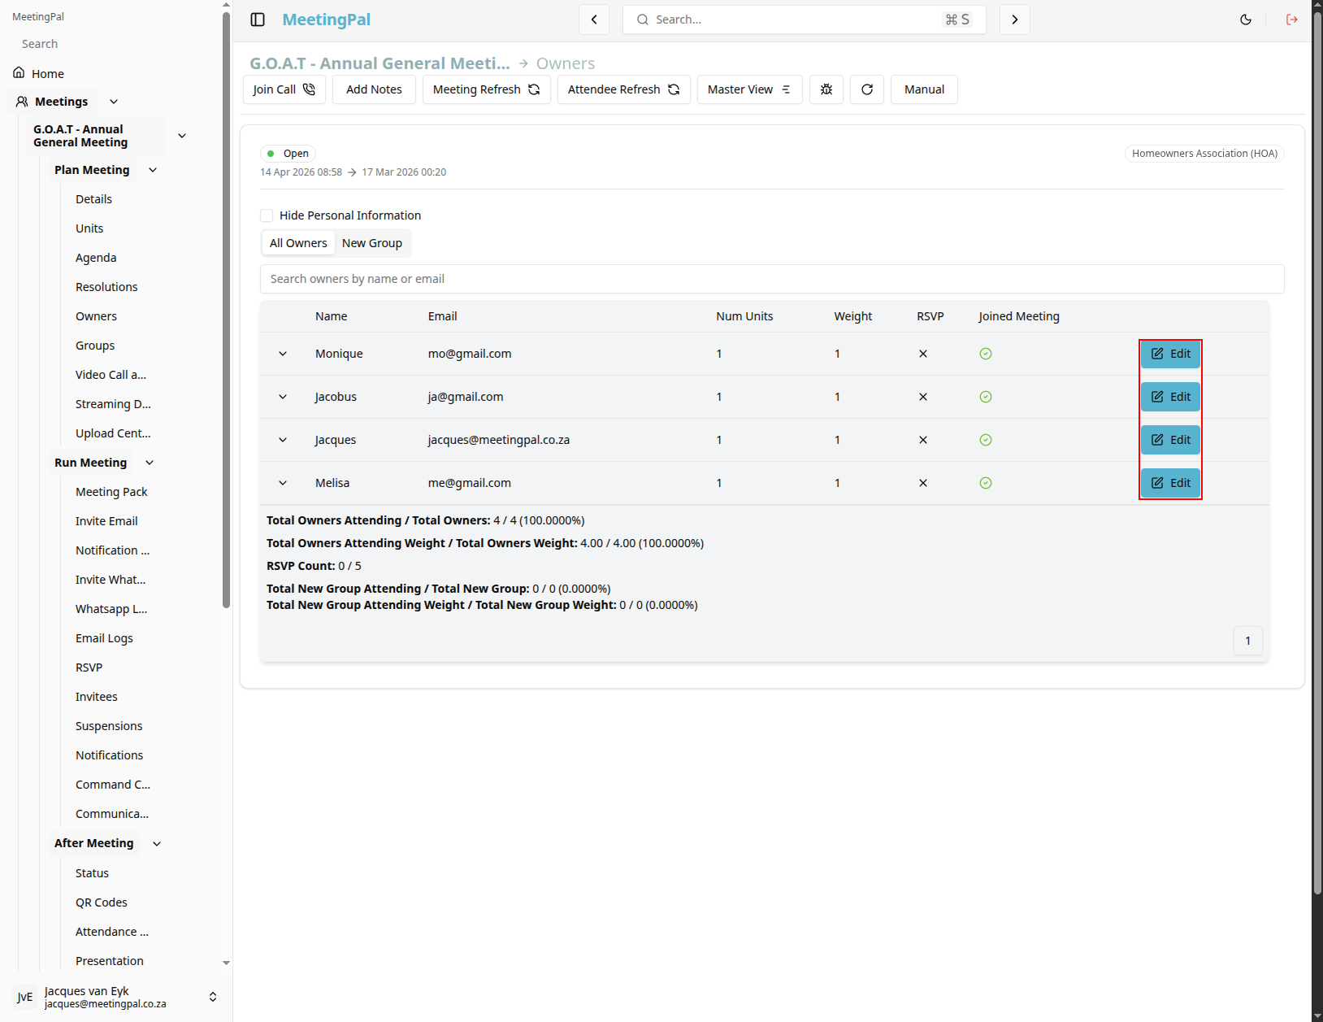Click the Join Call button
1323x1022 pixels.
click(284, 89)
